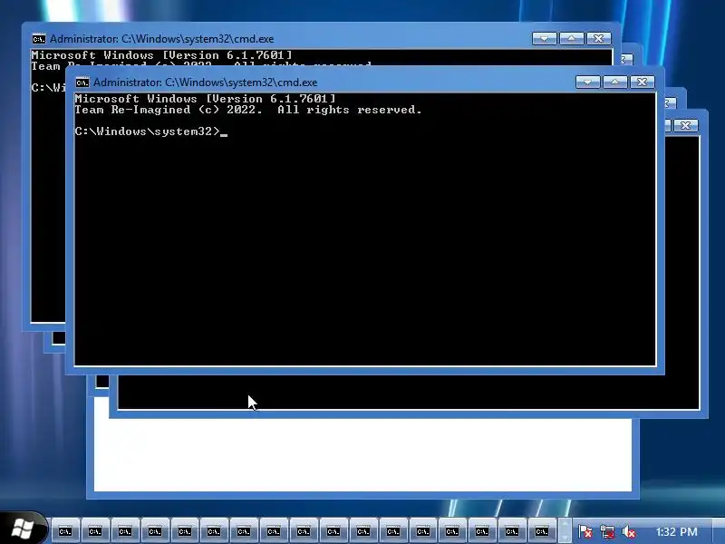The image size is (725, 544).
Task: Click the 1:32 PM taskbar clock
Action: 676,532
